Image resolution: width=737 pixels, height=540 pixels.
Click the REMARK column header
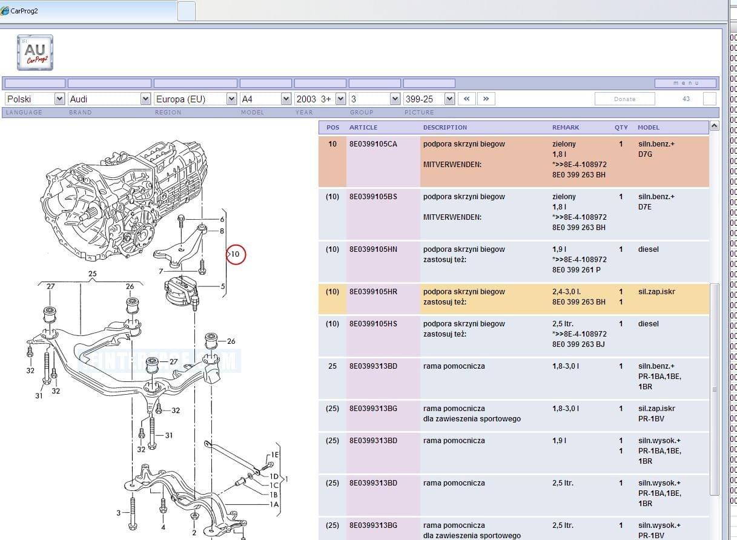[566, 128]
